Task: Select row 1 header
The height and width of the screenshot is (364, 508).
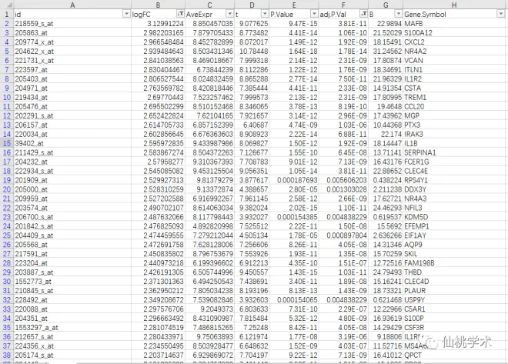Action: pos(7,15)
